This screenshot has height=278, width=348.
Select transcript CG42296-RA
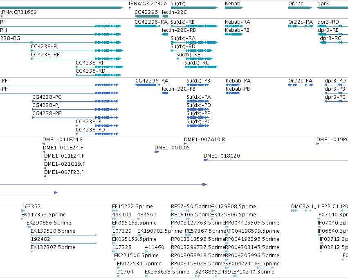click(x=151, y=22)
